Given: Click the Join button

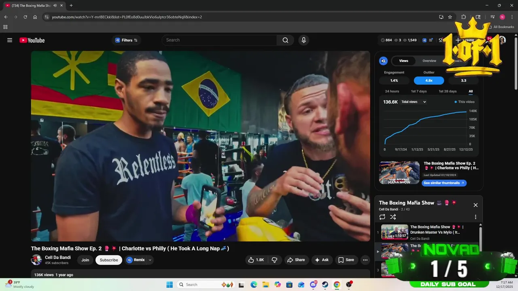Looking at the screenshot, I should pyautogui.click(x=85, y=260).
